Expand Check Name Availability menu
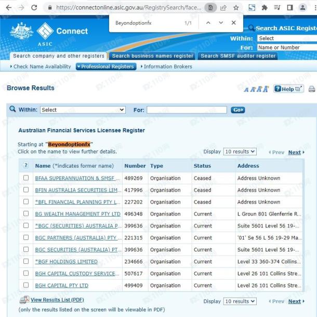 tap(41, 67)
